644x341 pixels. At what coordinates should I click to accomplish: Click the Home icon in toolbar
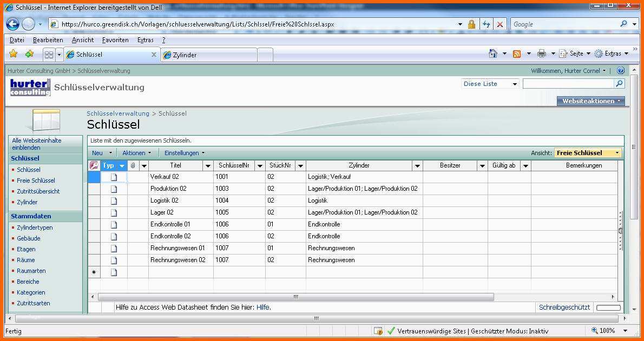tap(493, 54)
